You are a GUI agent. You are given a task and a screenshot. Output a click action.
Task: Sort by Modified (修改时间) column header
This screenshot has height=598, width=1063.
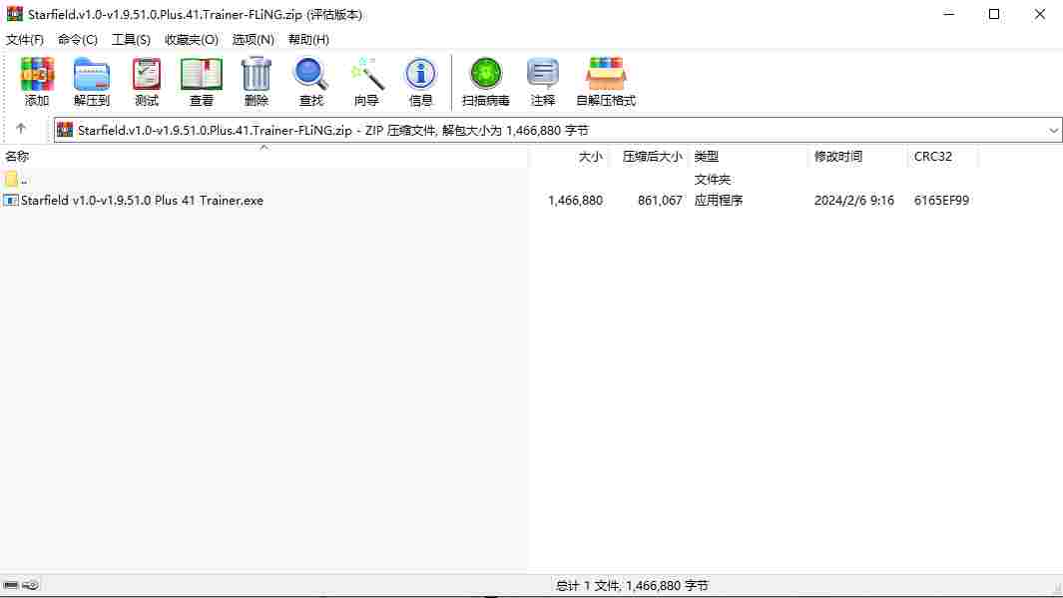coord(858,157)
